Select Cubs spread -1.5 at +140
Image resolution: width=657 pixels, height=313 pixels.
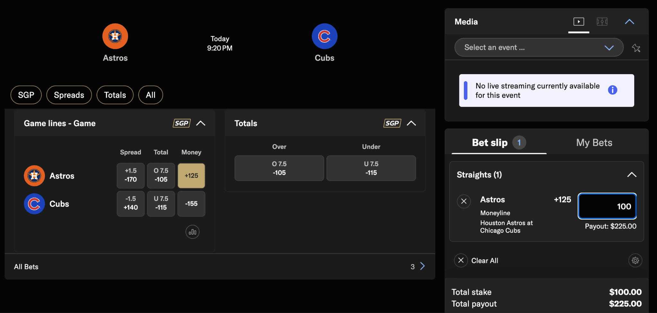point(131,204)
